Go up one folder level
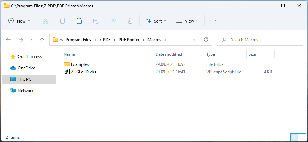Screen dimensions: 308x142 point(42,40)
